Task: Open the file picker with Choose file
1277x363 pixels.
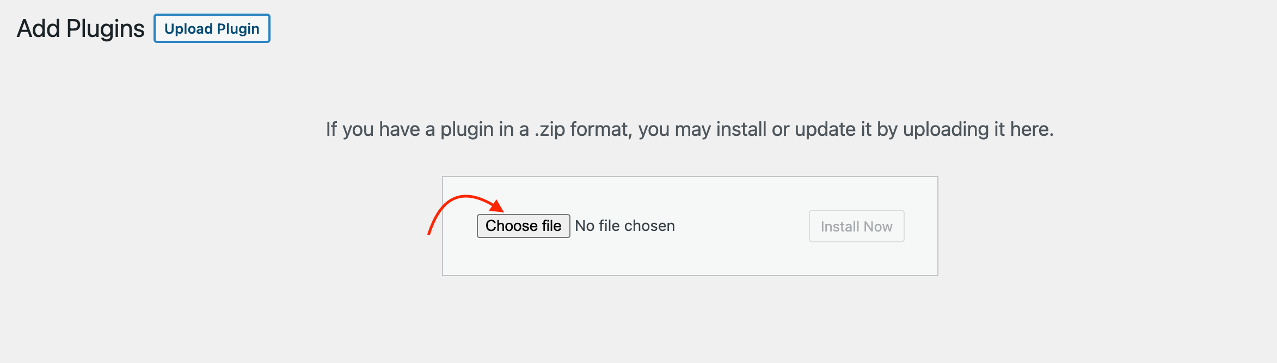Action: 523,226
